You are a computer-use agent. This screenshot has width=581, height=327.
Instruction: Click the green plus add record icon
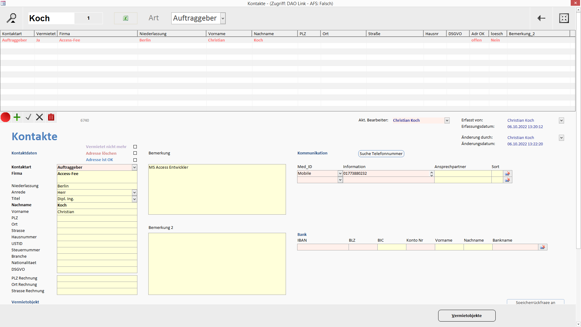[17, 117]
